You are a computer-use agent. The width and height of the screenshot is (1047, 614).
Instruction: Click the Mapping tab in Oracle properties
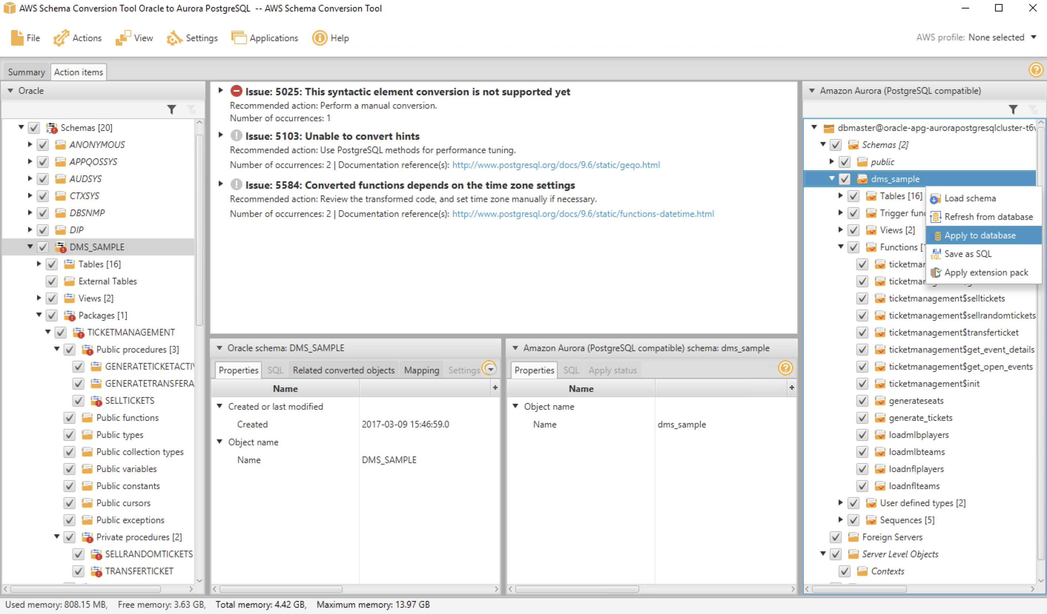(422, 370)
